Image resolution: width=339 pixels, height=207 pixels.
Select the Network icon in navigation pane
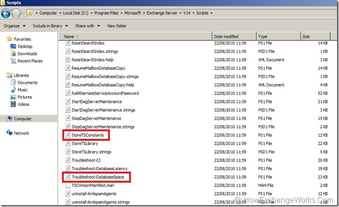click(9, 133)
